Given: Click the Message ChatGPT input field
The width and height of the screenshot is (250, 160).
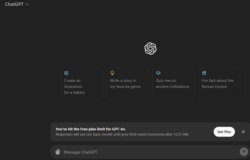Looking at the screenshot, I should pos(150,152).
